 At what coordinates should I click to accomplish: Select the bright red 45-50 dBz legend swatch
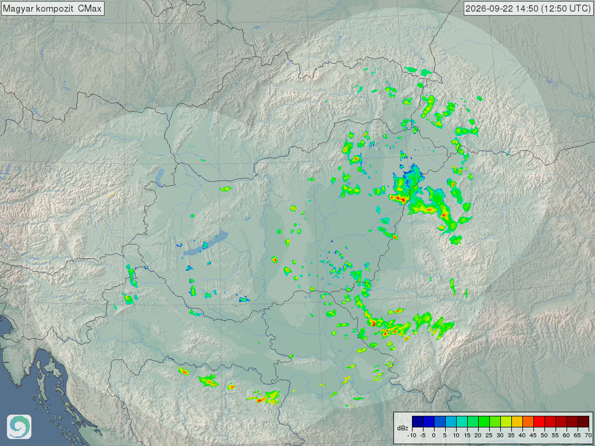(539, 422)
